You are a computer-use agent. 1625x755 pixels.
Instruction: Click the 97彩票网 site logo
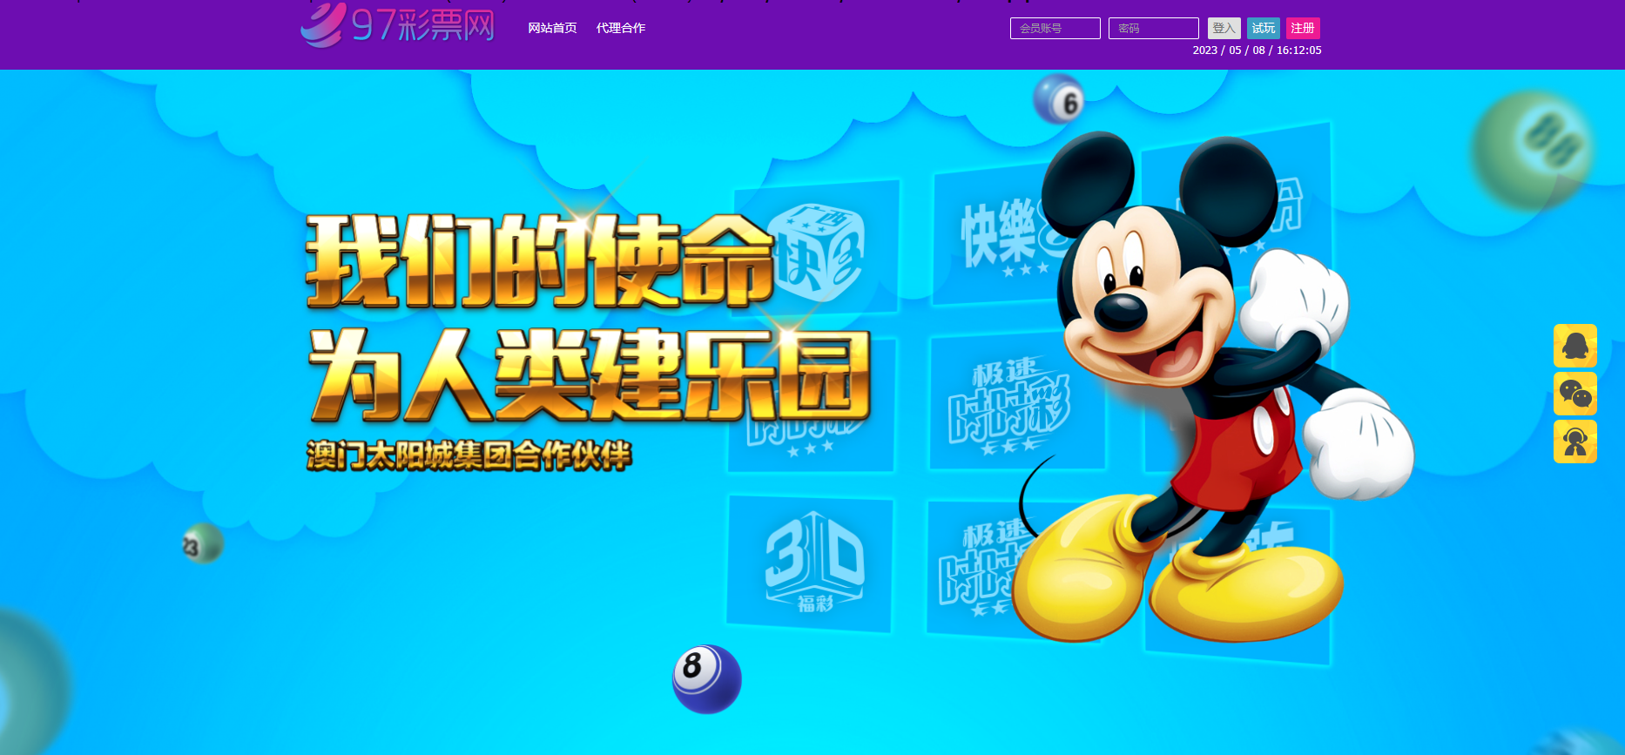(x=398, y=24)
